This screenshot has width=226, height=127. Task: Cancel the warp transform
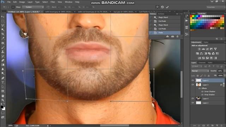162,7
